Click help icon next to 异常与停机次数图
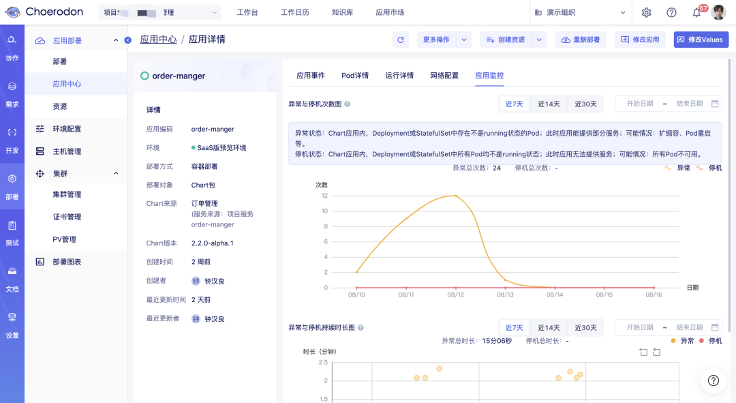 (x=348, y=104)
